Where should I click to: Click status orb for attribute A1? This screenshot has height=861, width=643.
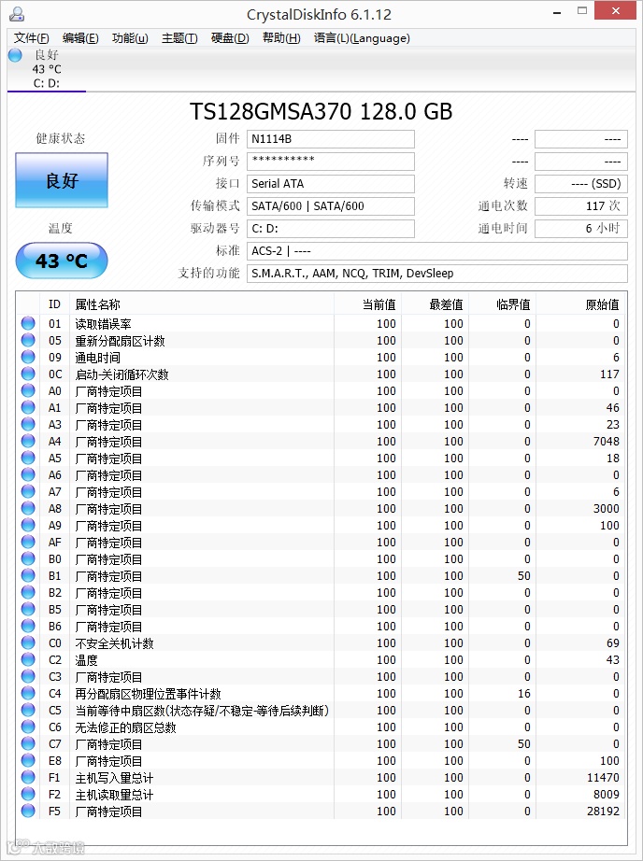[x=28, y=407]
